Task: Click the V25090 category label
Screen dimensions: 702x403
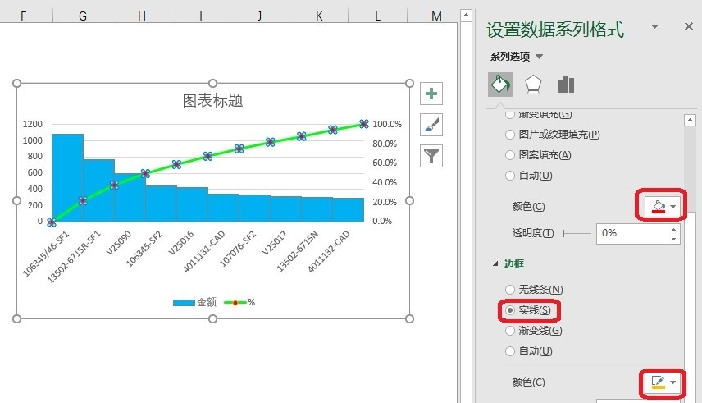Action: [x=118, y=242]
